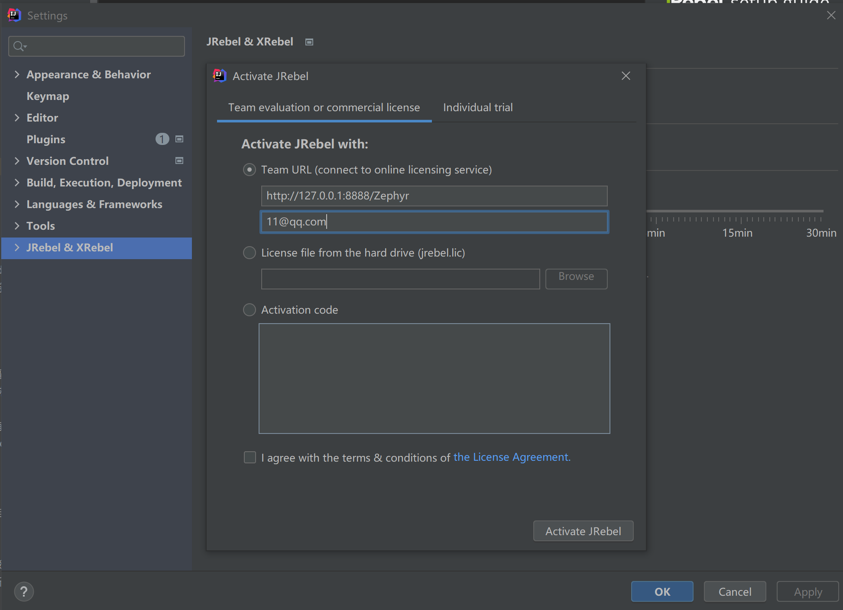This screenshot has height=610, width=843.
Task: Click the Plugins update count badge
Action: (x=162, y=139)
